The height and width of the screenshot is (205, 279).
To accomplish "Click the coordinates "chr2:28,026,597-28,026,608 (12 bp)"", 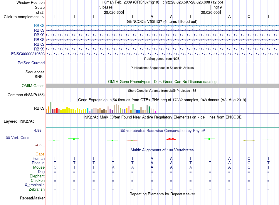I will point(193,2).
